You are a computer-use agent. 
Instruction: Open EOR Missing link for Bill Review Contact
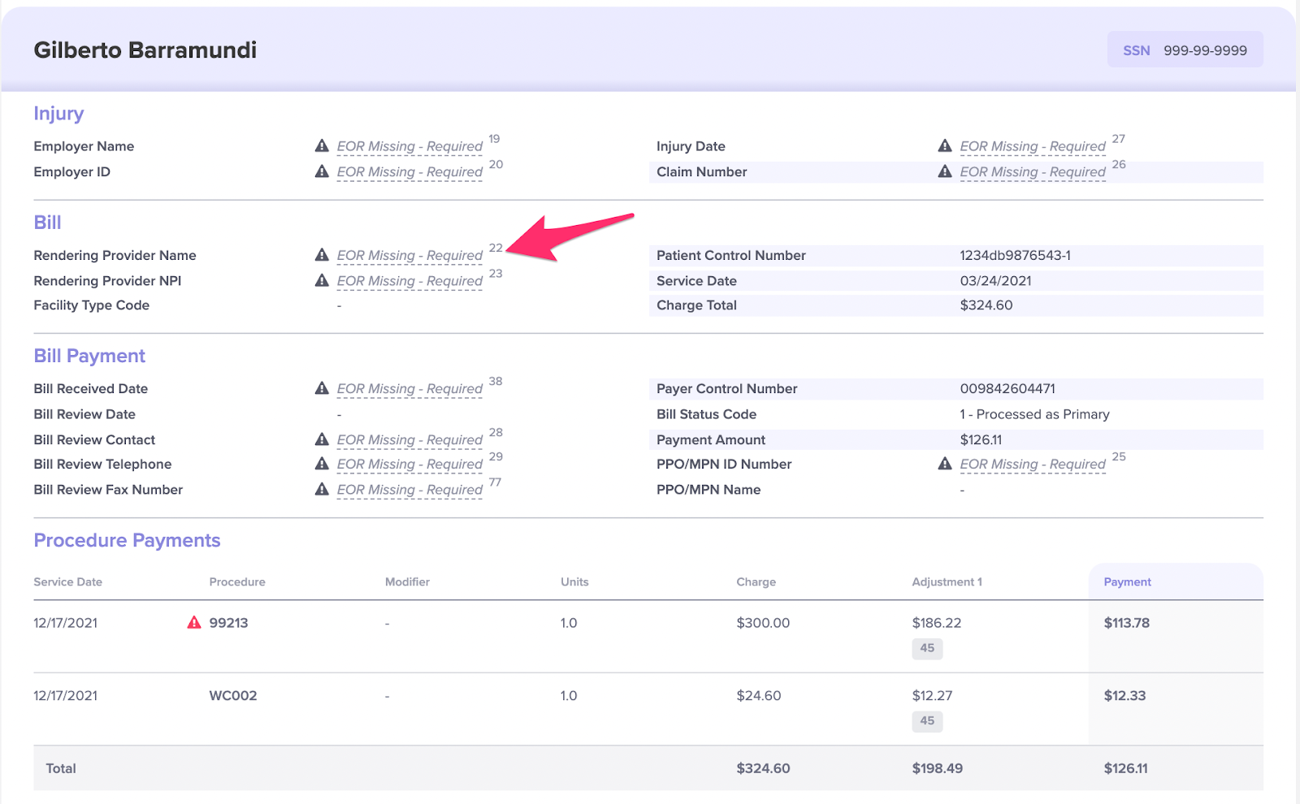point(409,440)
